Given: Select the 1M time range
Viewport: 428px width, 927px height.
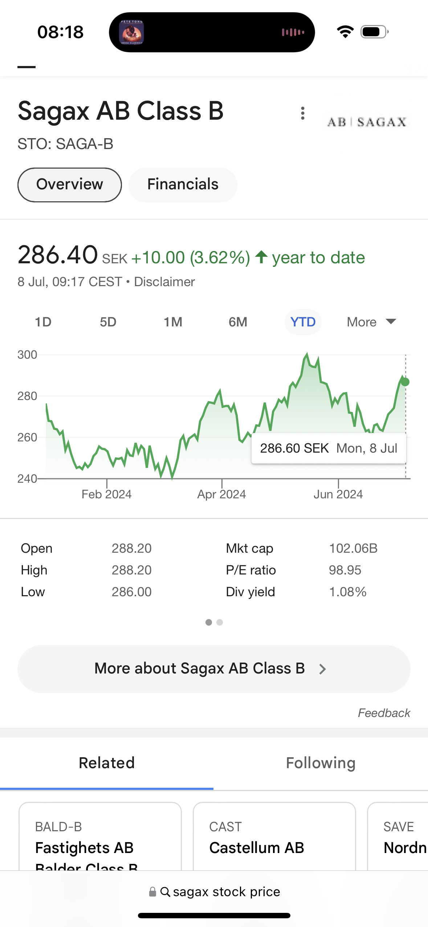Looking at the screenshot, I should (x=173, y=322).
